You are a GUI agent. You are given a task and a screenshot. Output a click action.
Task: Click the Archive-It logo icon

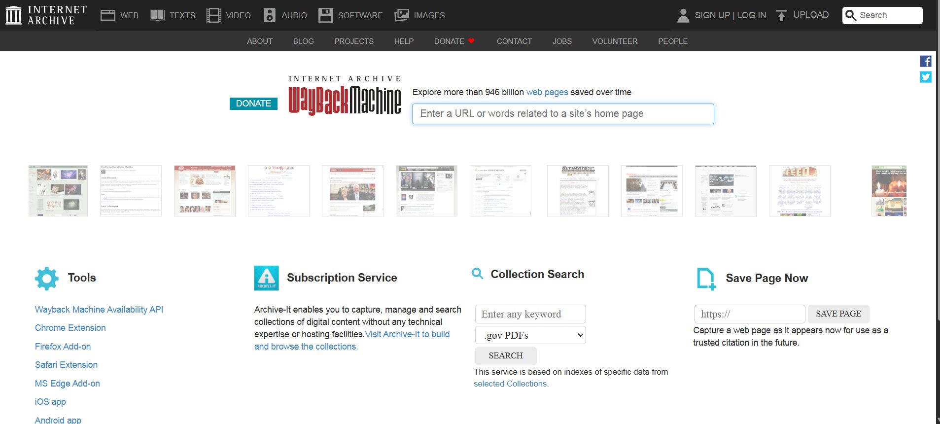click(x=266, y=278)
